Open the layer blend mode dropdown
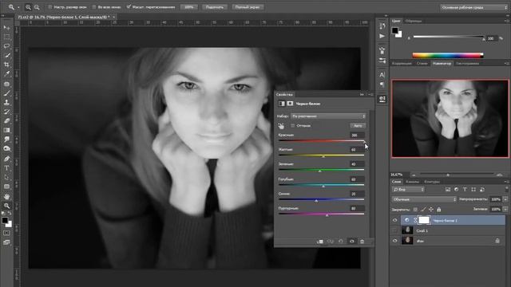Image resolution: width=511 pixels, height=287 pixels. coord(424,199)
